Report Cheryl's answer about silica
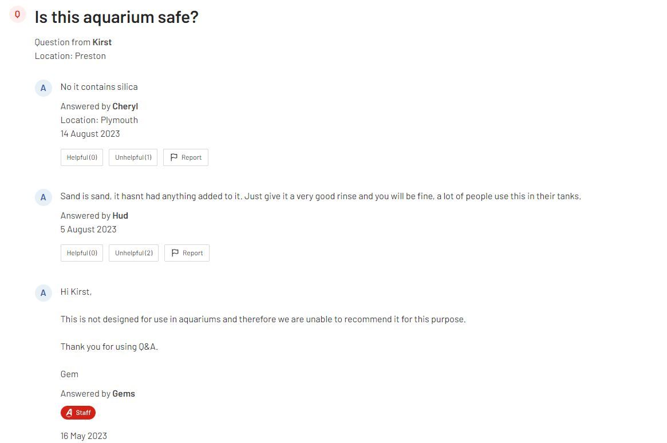 pos(186,157)
